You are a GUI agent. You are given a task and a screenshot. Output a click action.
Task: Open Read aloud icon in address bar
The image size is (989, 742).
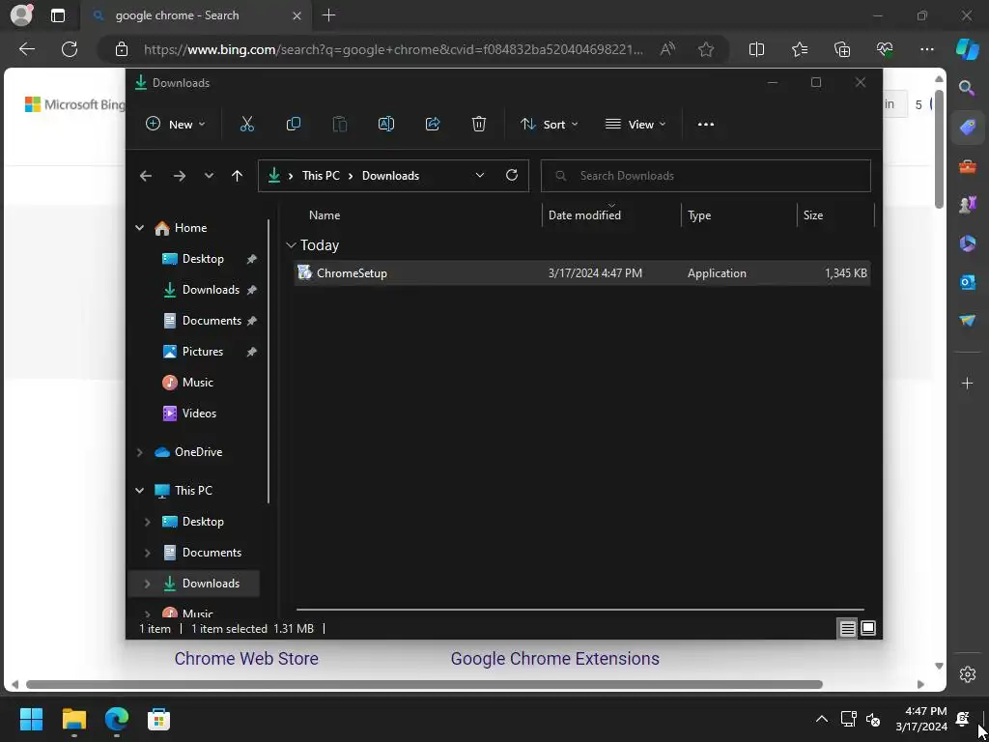(x=667, y=49)
